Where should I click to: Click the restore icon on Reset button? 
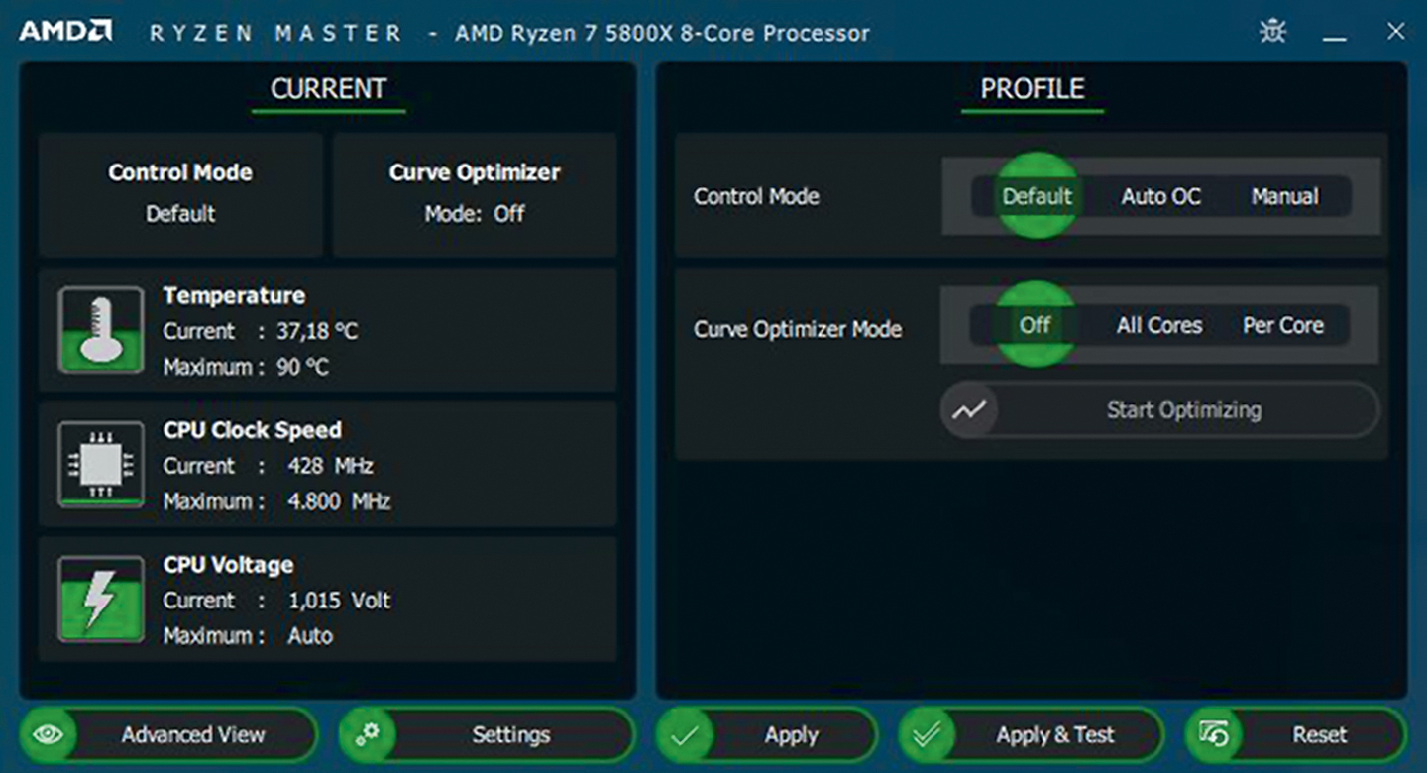point(1214,735)
